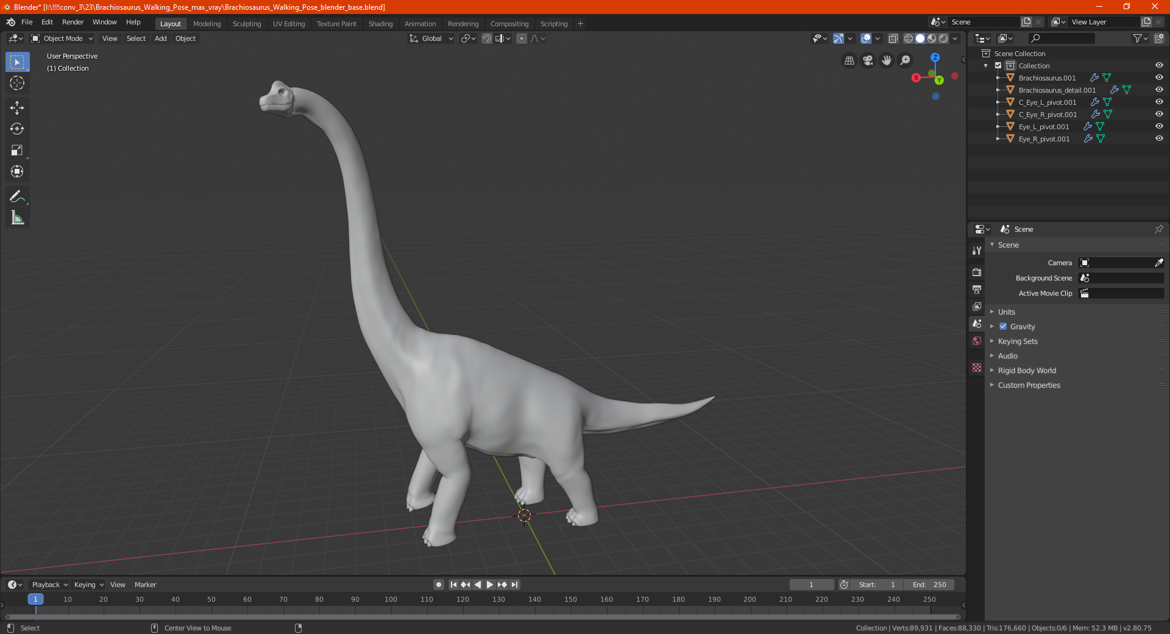The image size is (1170, 634).
Task: Open the Global transform orientation dropdown
Action: pyautogui.click(x=431, y=38)
